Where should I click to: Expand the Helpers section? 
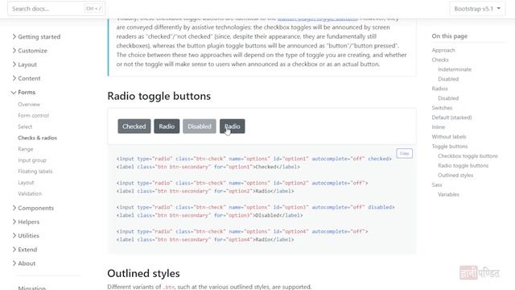[x=26, y=222]
